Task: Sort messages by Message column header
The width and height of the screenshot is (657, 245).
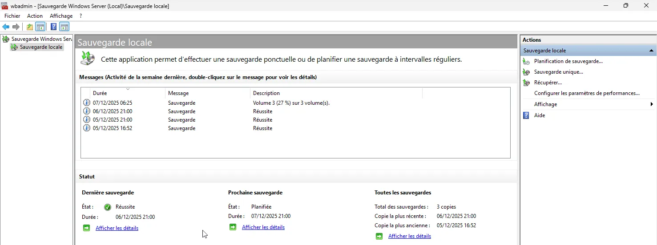Action: pyautogui.click(x=208, y=93)
